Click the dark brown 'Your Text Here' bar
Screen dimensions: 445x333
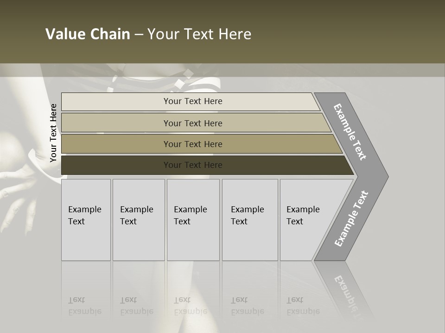(208, 165)
